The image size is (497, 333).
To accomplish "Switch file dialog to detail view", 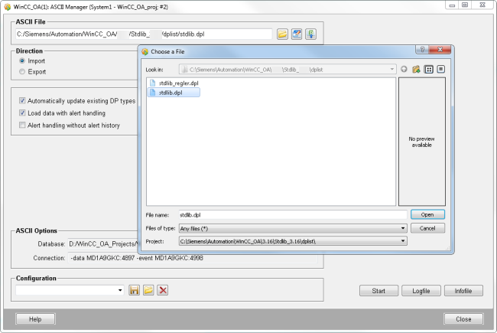I will coord(440,70).
